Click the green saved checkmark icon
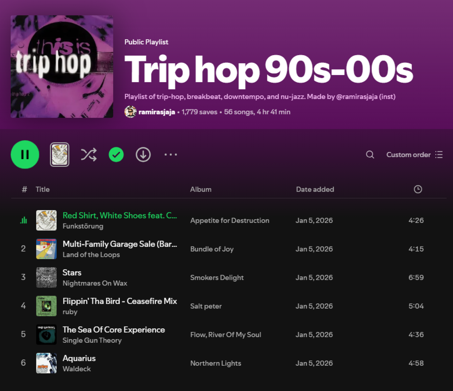Screen dimensions: 453x391 (116, 154)
